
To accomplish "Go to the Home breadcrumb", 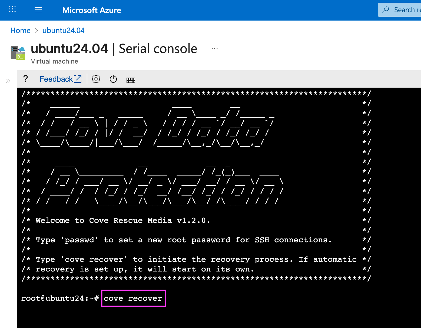I will (20, 31).
